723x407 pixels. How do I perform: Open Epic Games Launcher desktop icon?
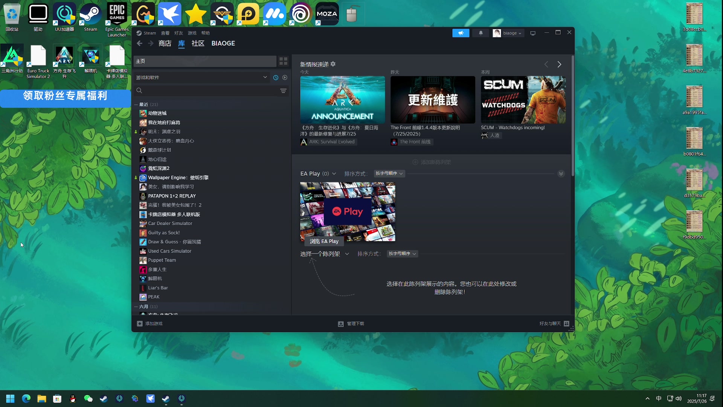click(x=117, y=20)
